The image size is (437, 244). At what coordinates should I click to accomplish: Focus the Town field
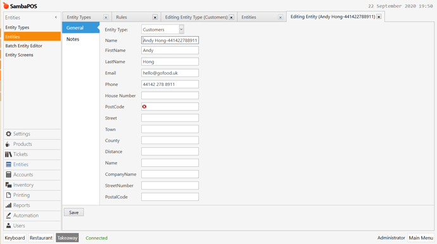click(170, 129)
